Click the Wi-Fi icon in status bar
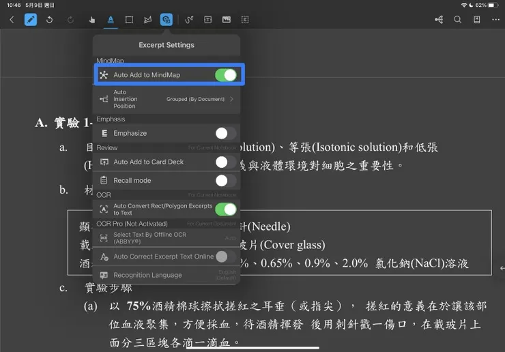 [464, 5]
